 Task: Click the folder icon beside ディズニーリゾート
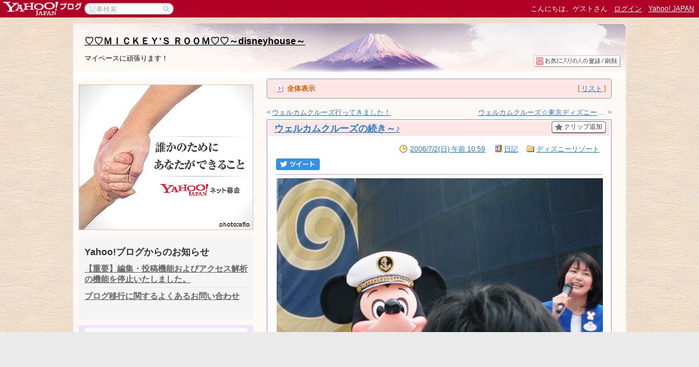coord(530,149)
